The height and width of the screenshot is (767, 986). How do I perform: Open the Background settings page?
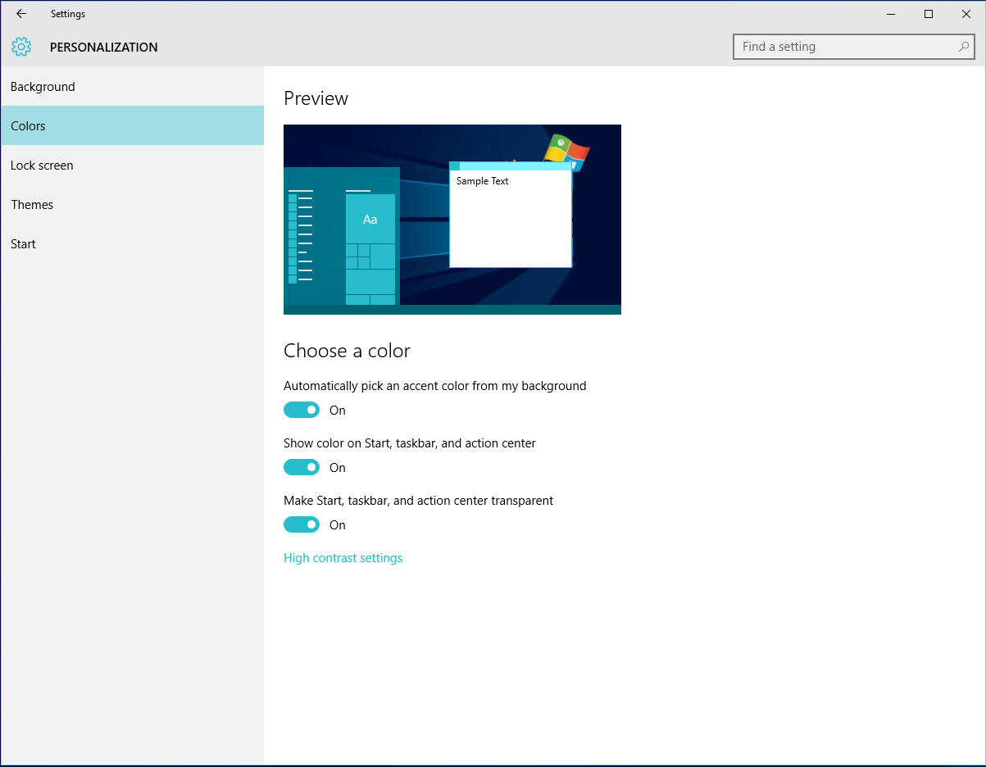tap(132, 87)
